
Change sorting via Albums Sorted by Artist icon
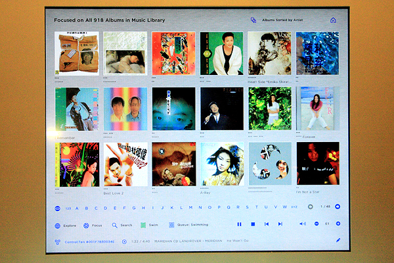253,20
